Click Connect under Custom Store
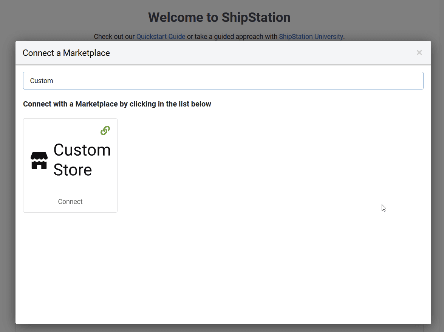The image size is (444, 332). (x=70, y=201)
